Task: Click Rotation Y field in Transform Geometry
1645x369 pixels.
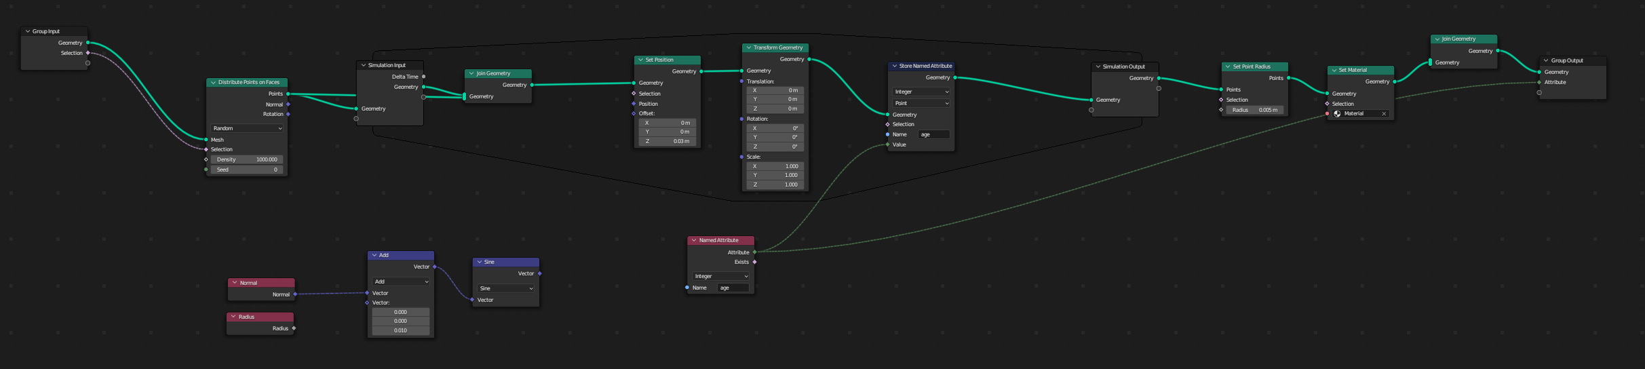Action: pyautogui.click(x=775, y=137)
